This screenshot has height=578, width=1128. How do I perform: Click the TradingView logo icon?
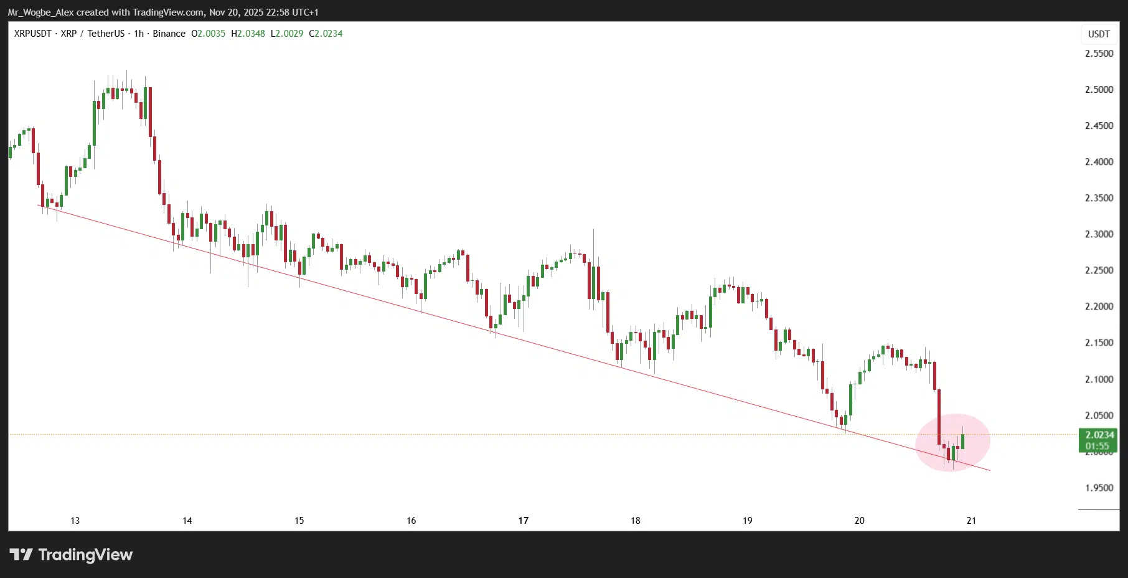21,554
